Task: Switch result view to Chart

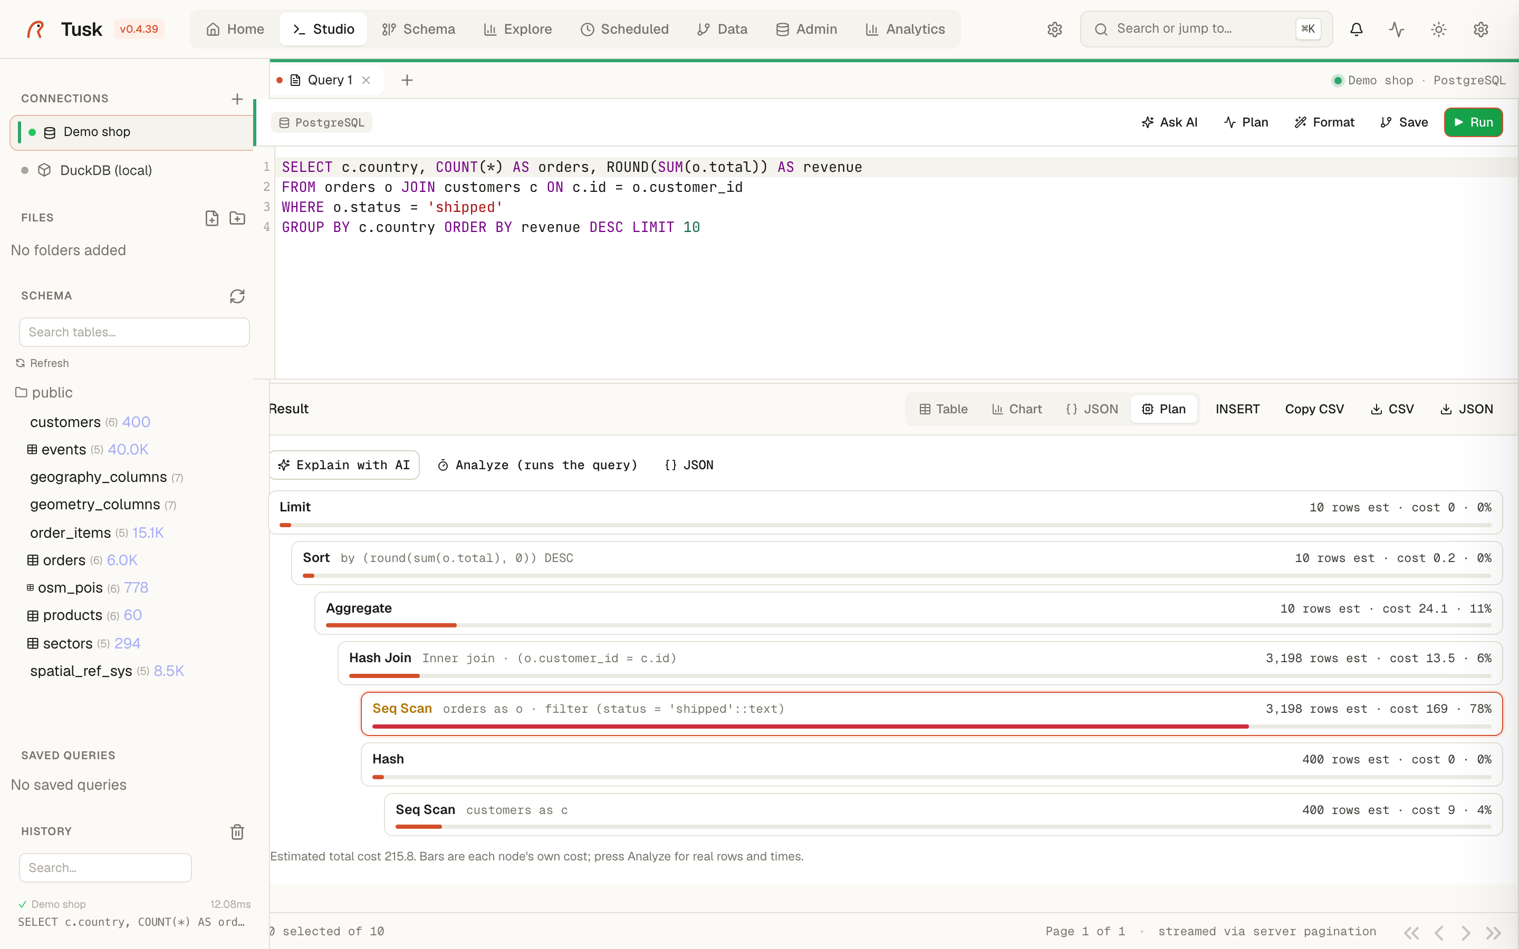Action: 1017,409
